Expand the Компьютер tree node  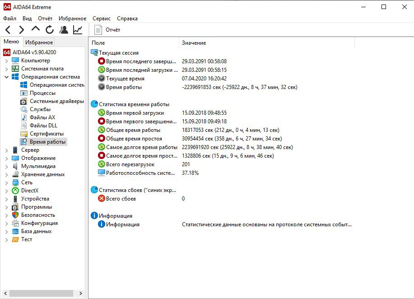point(7,61)
